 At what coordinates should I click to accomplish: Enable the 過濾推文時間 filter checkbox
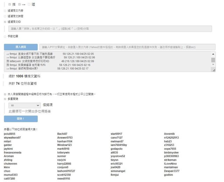5,16
